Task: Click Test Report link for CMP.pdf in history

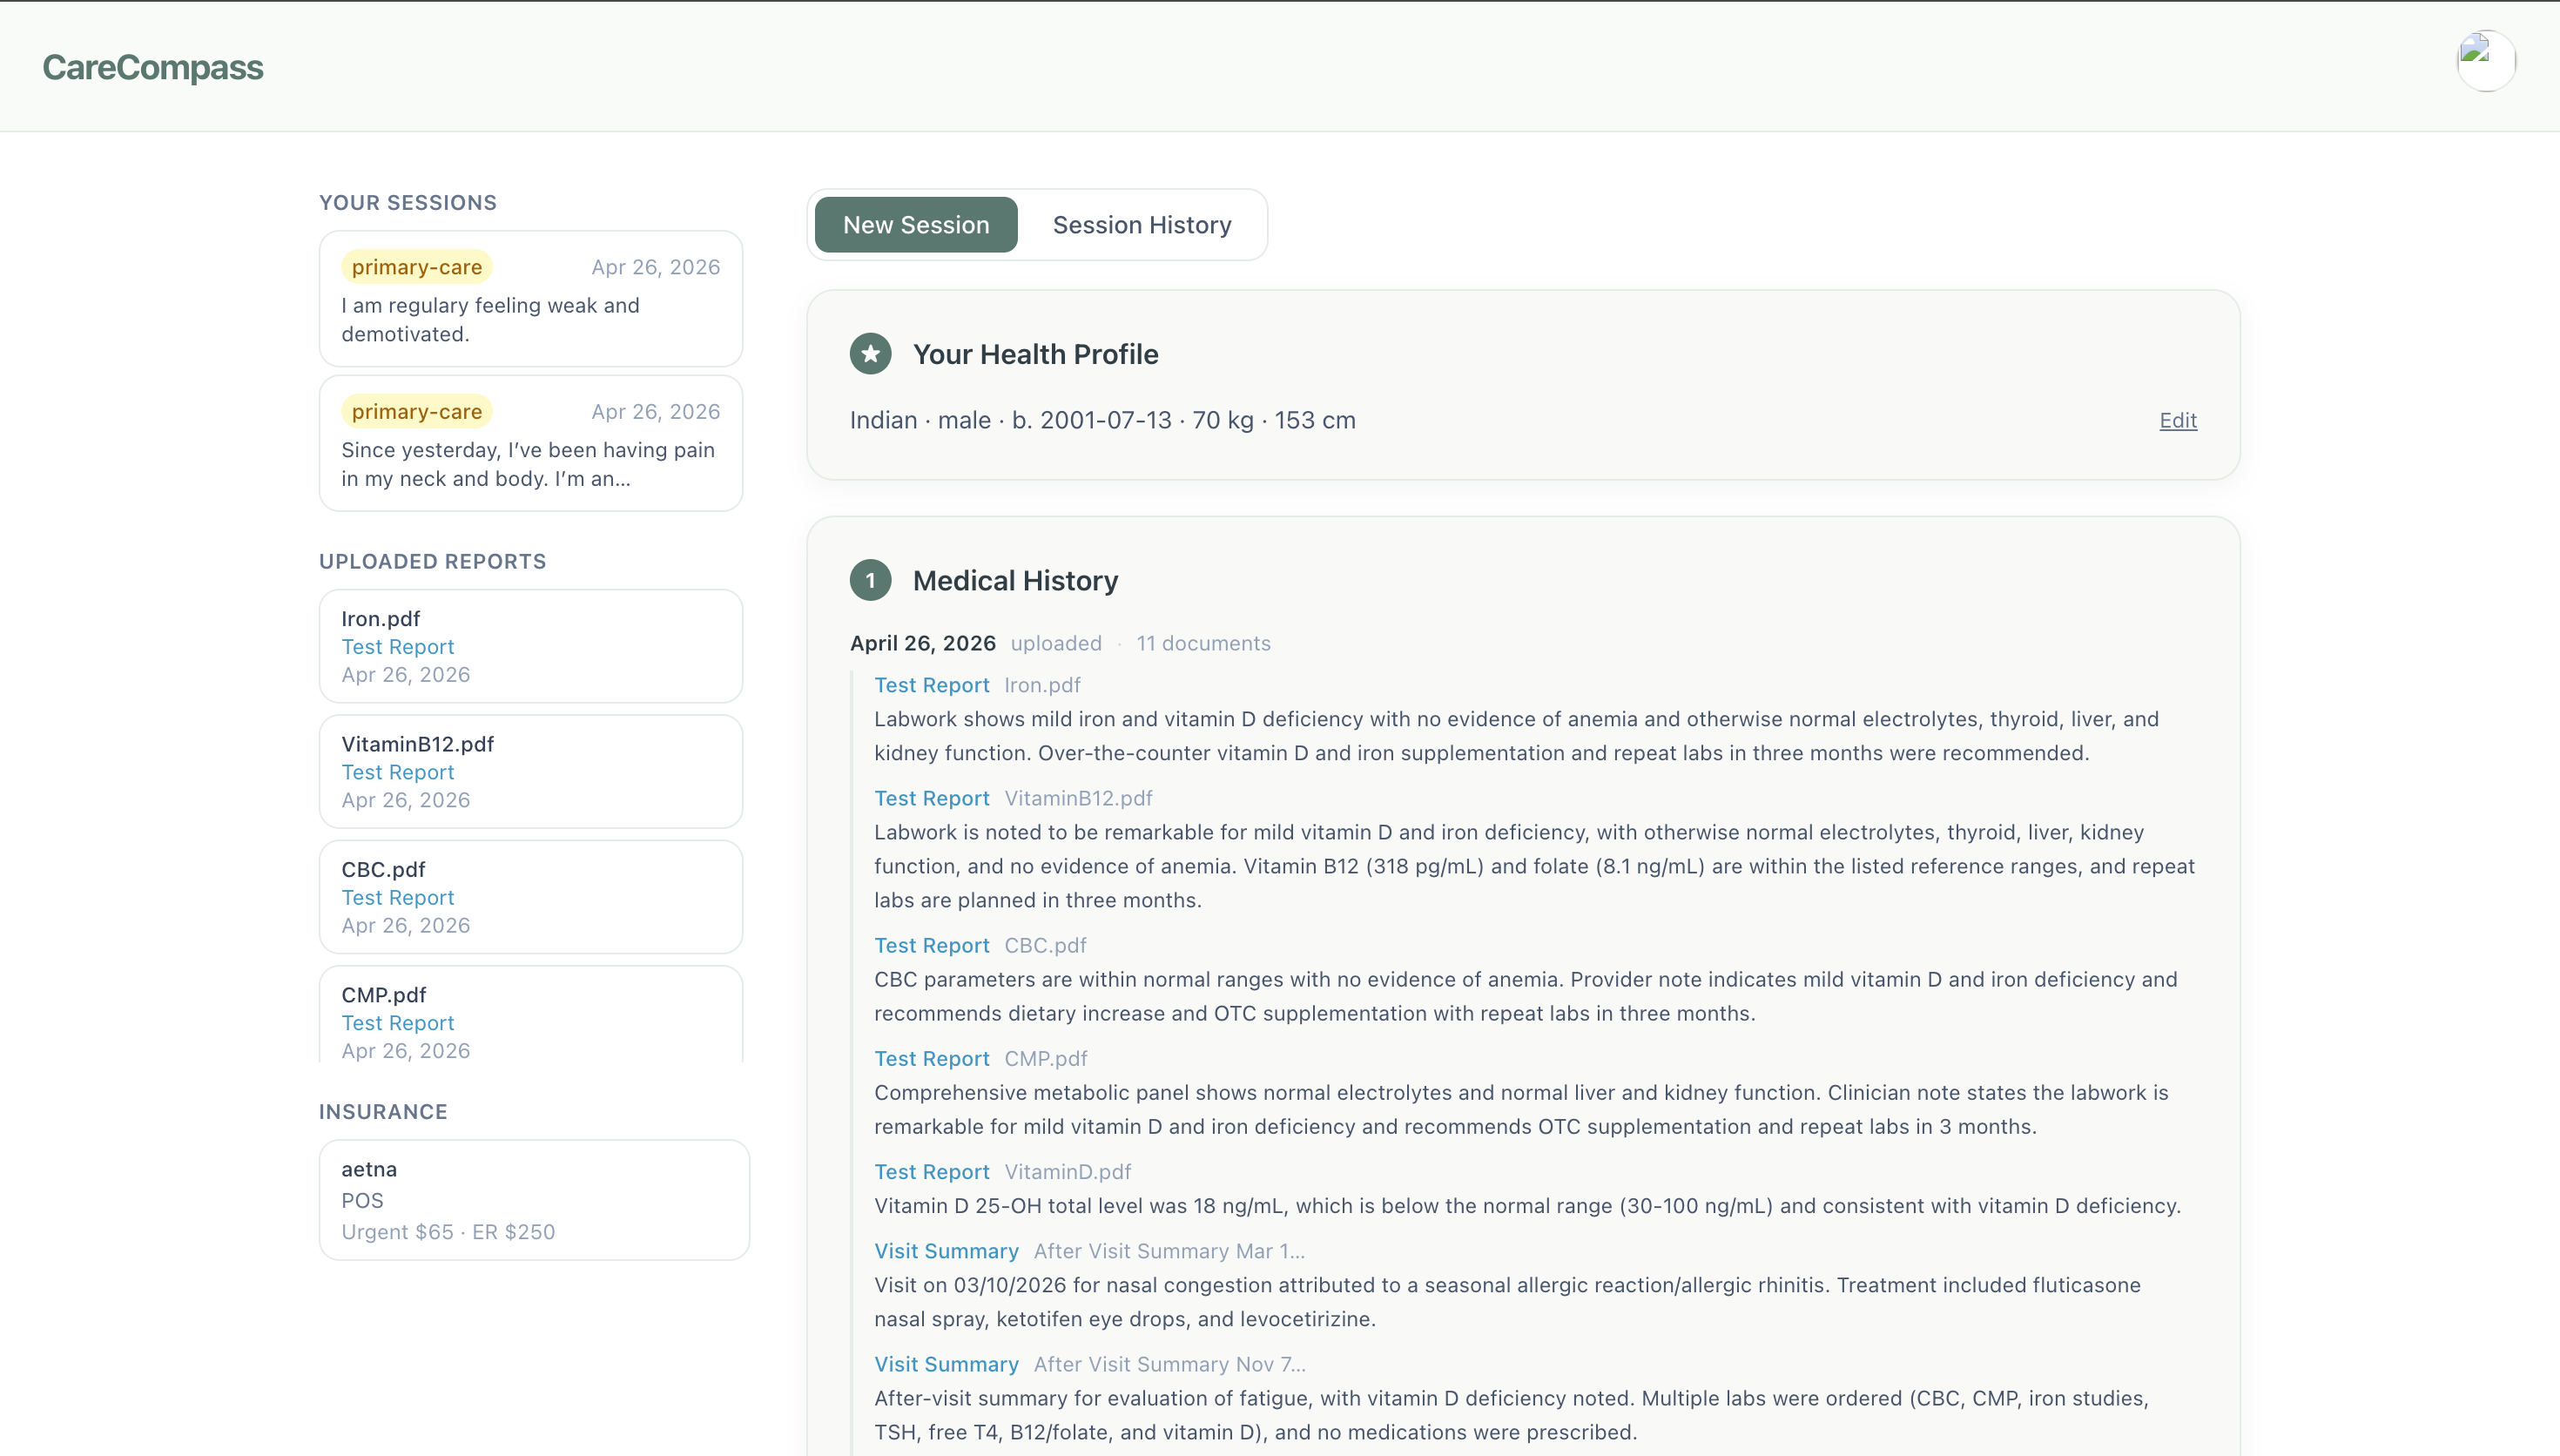Action: [x=931, y=1058]
